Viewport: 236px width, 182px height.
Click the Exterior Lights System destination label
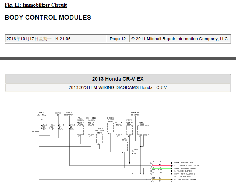tap(185, 179)
